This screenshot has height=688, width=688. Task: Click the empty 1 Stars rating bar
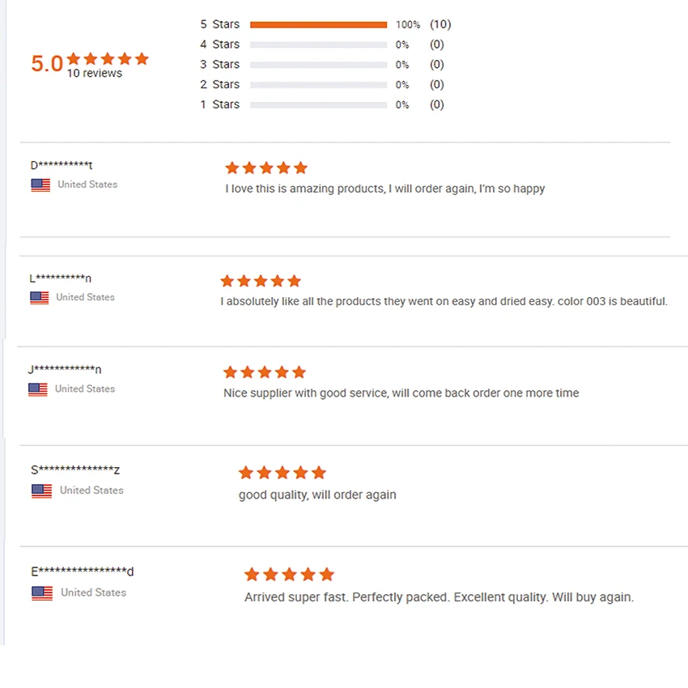(318, 105)
